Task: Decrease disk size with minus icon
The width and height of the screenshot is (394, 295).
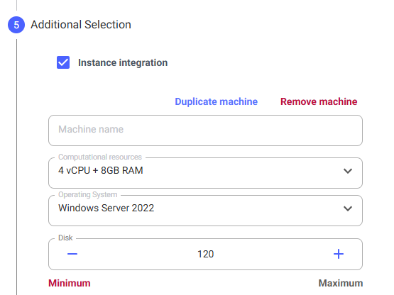Action: [72, 254]
